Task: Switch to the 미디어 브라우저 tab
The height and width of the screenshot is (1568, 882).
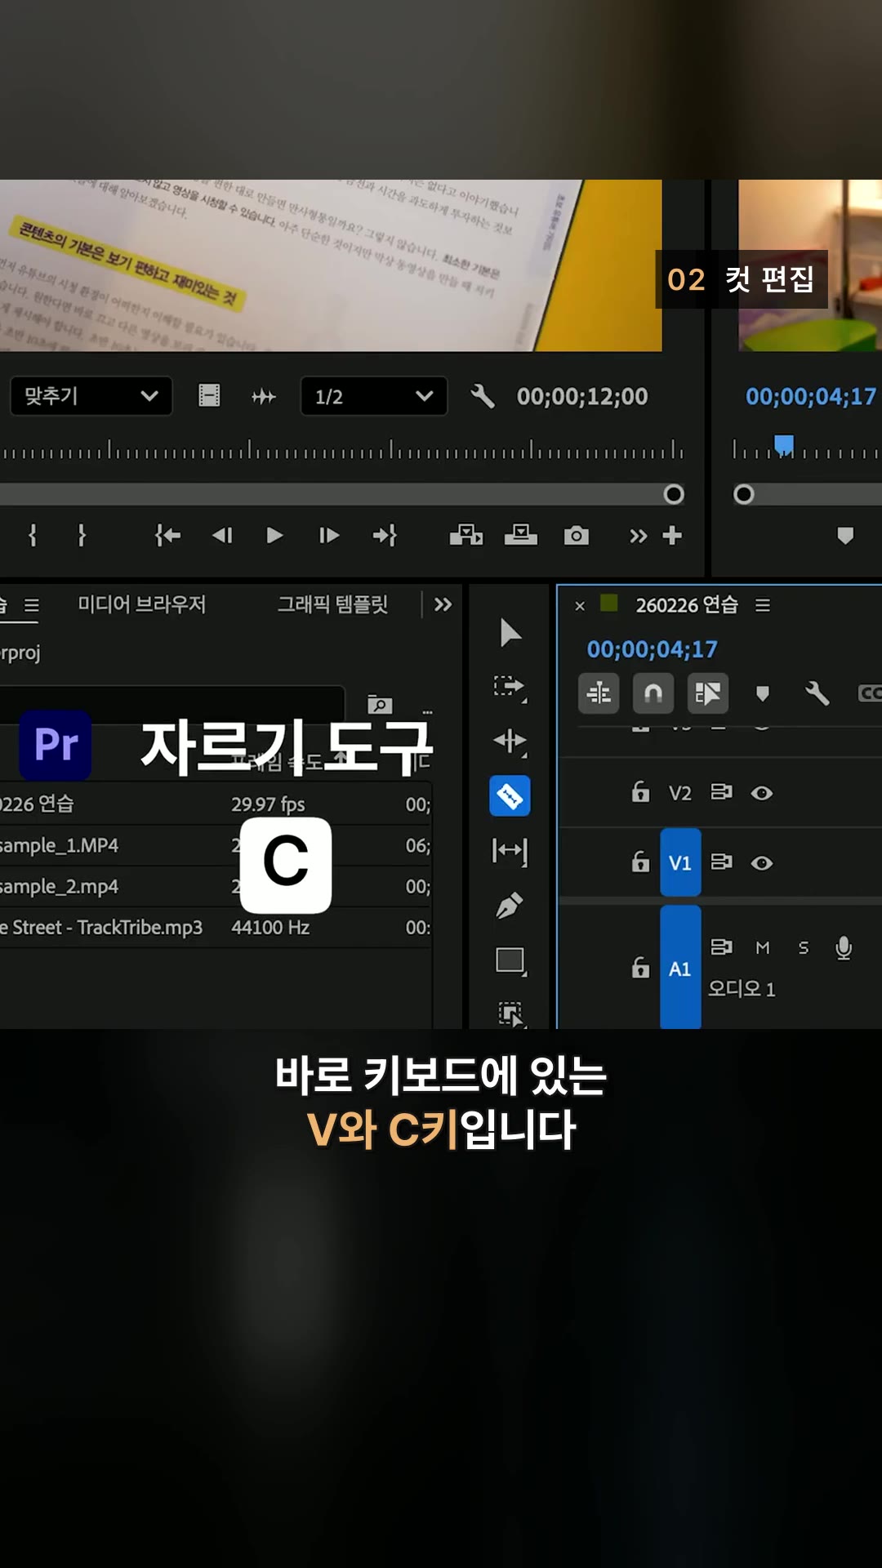Action: pos(142,604)
